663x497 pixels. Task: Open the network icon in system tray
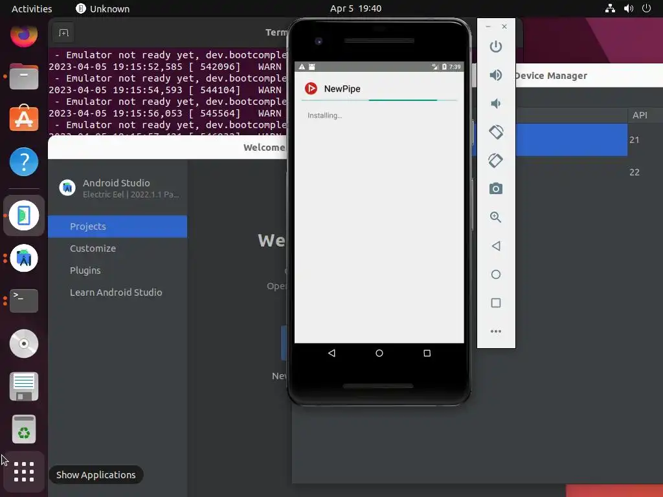pyautogui.click(x=610, y=8)
